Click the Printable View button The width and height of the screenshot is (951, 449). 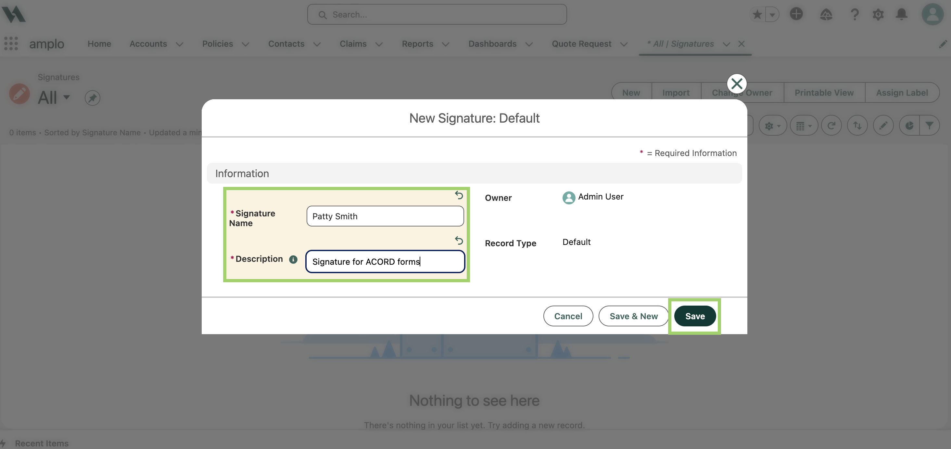coord(824,92)
